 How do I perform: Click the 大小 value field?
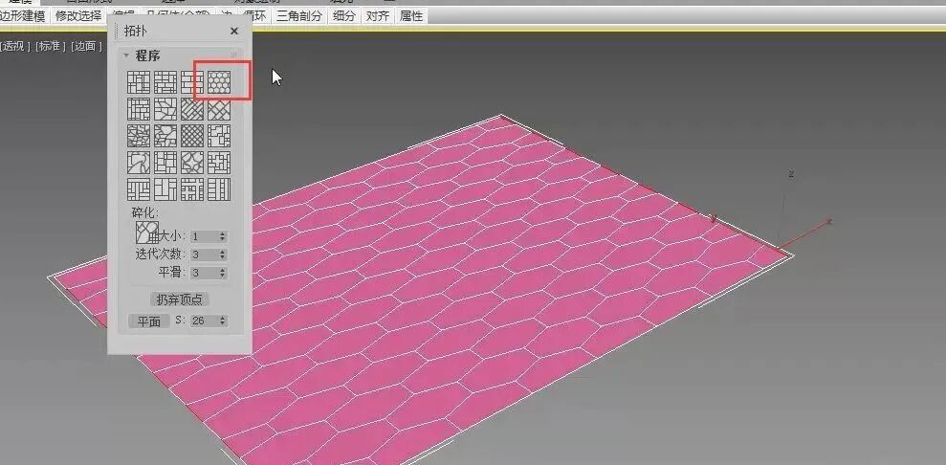[x=204, y=236]
